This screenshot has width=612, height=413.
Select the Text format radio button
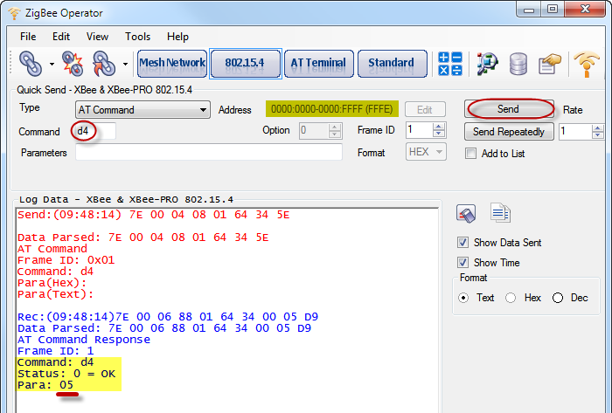coord(463,298)
